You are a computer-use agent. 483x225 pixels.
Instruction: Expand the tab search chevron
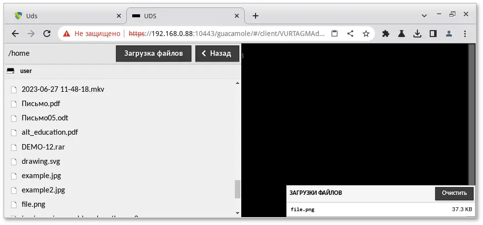pyautogui.click(x=424, y=15)
